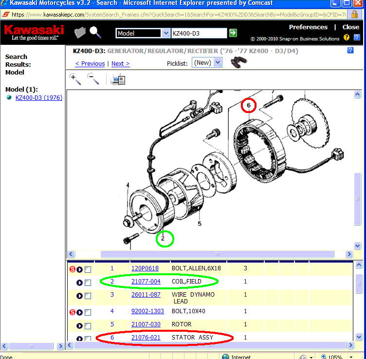
Task: Click the diagram's horizontal scrollbar thumb
Action: (217, 254)
